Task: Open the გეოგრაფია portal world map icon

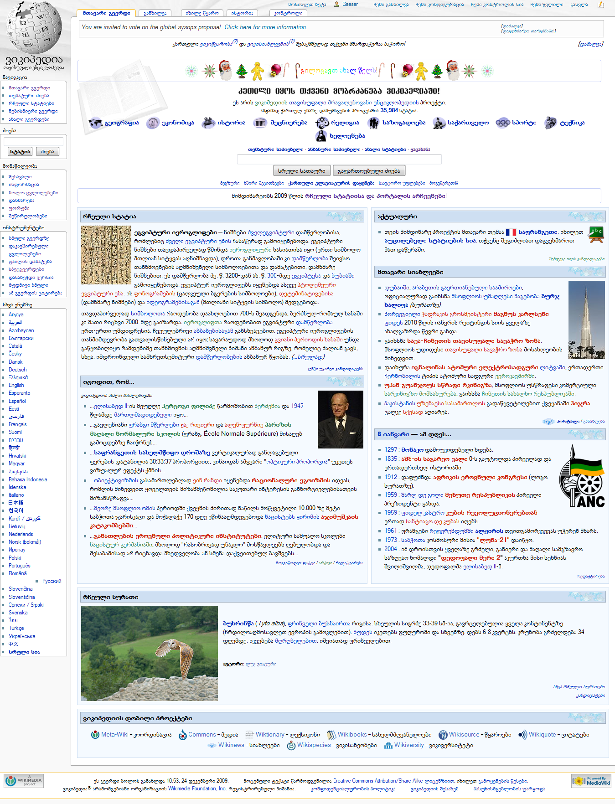Action: coord(95,123)
